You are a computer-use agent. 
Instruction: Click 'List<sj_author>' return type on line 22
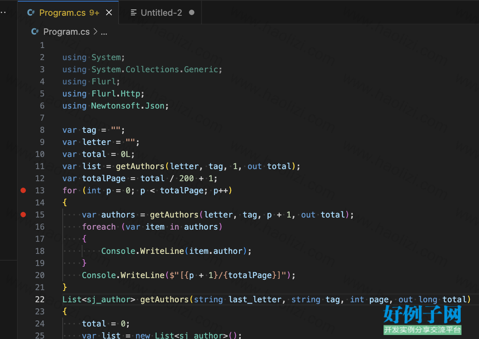pos(99,299)
